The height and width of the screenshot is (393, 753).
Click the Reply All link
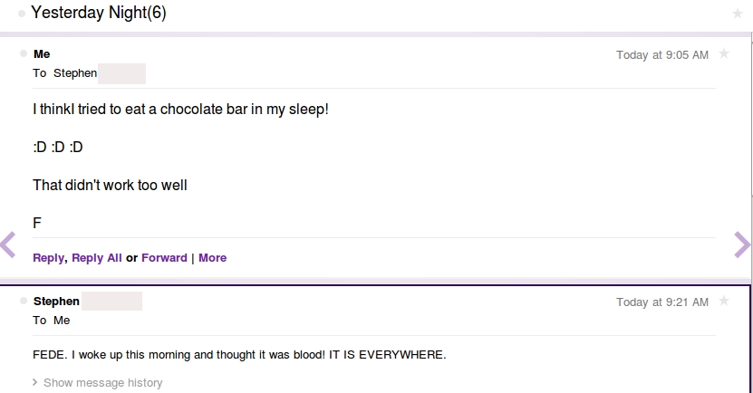click(97, 258)
